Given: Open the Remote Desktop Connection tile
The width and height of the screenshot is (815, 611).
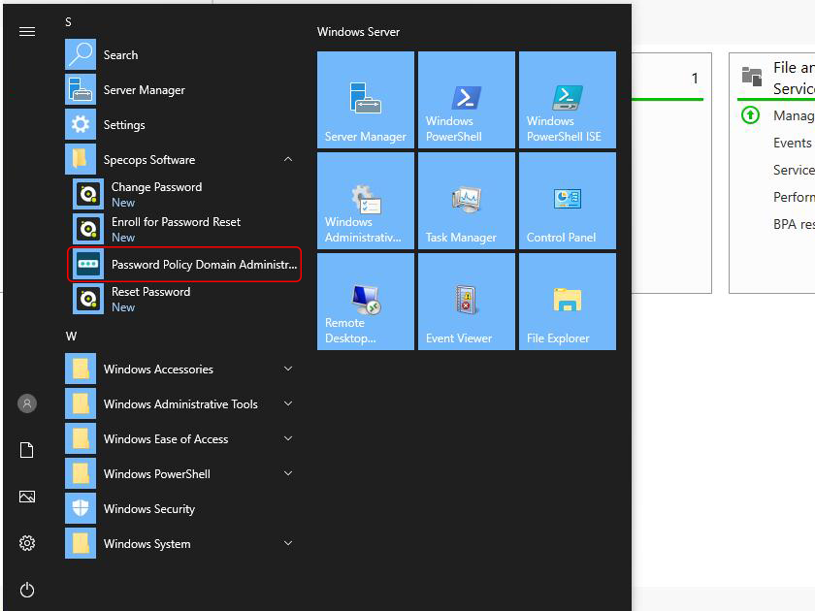Looking at the screenshot, I should pyautogui.click(x=366, y=302).
